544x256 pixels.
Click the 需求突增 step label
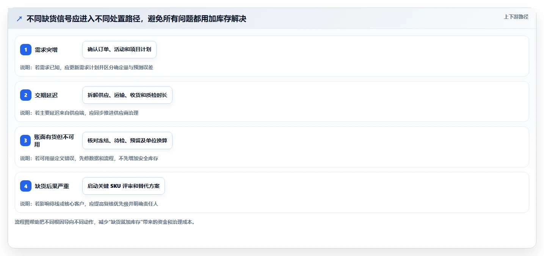coord(46,50)
